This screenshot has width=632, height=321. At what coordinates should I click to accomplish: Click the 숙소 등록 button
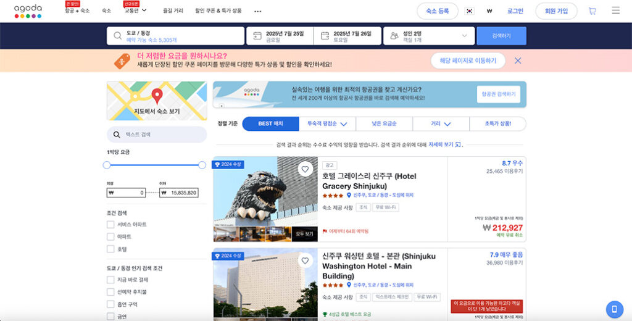click(x=438, y=11)
